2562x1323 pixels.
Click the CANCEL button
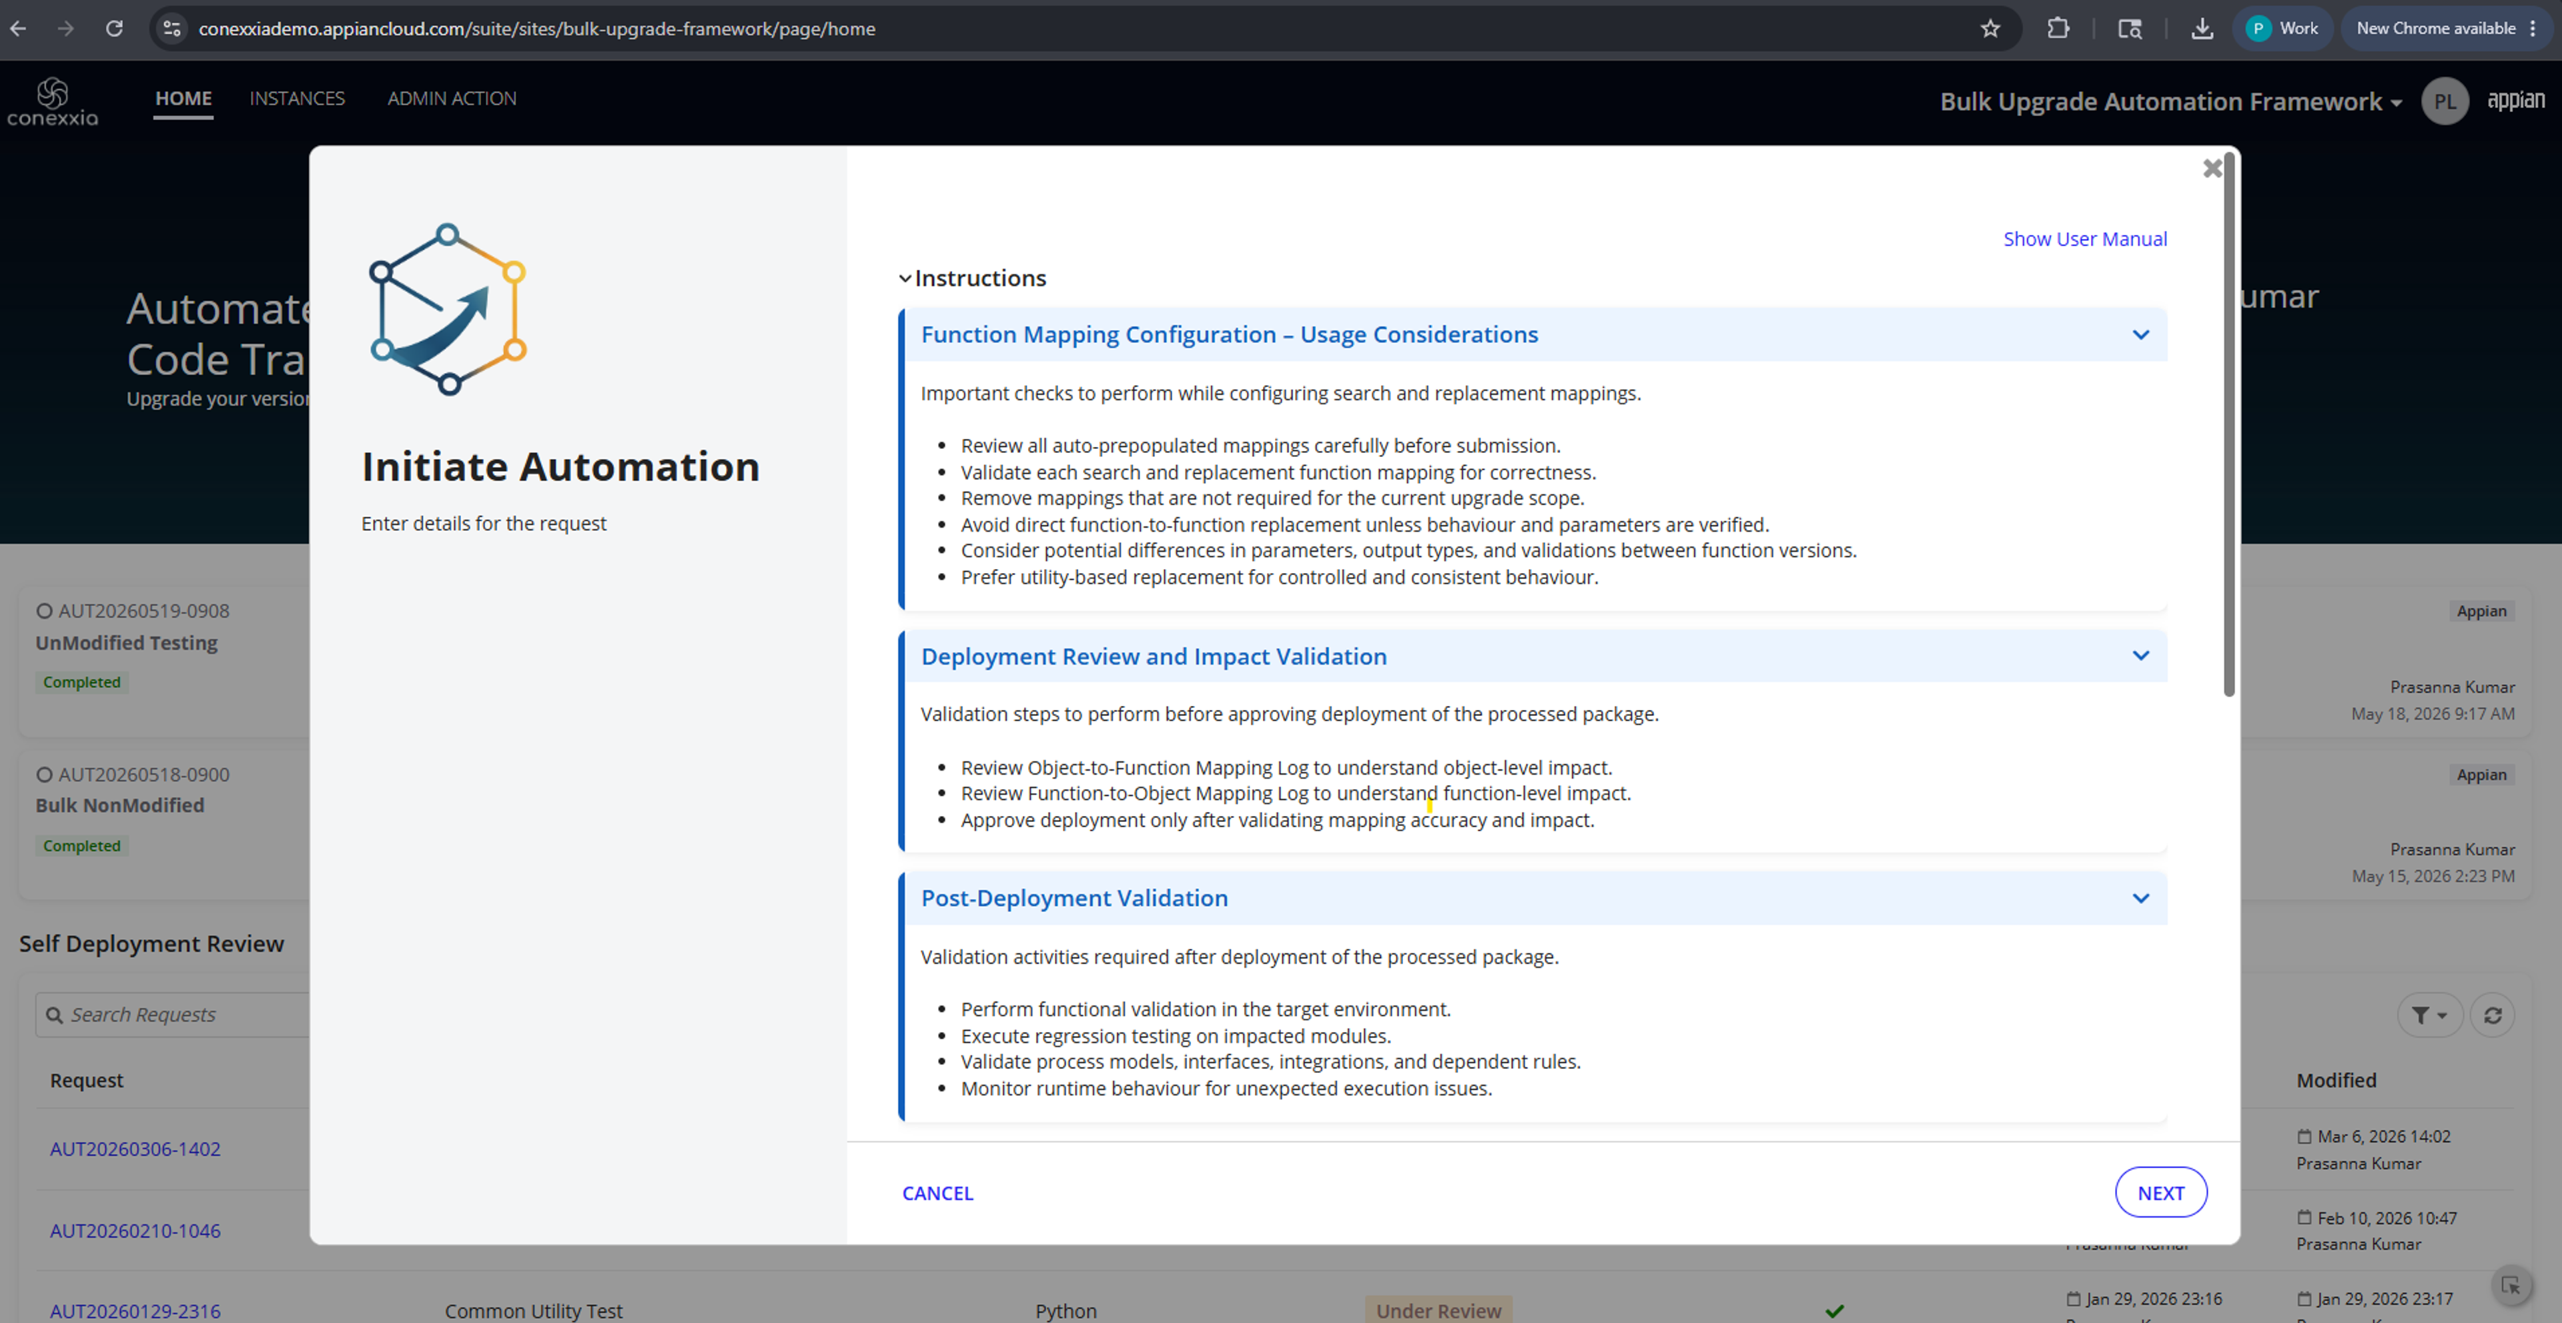tap(937, 1193)
